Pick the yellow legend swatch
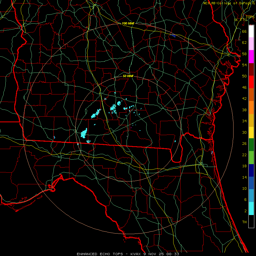 pyautogui.click(x=251, y=133)
